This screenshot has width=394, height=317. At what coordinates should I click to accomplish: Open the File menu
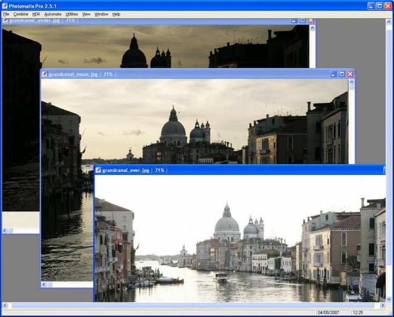(x=6, y=14)
